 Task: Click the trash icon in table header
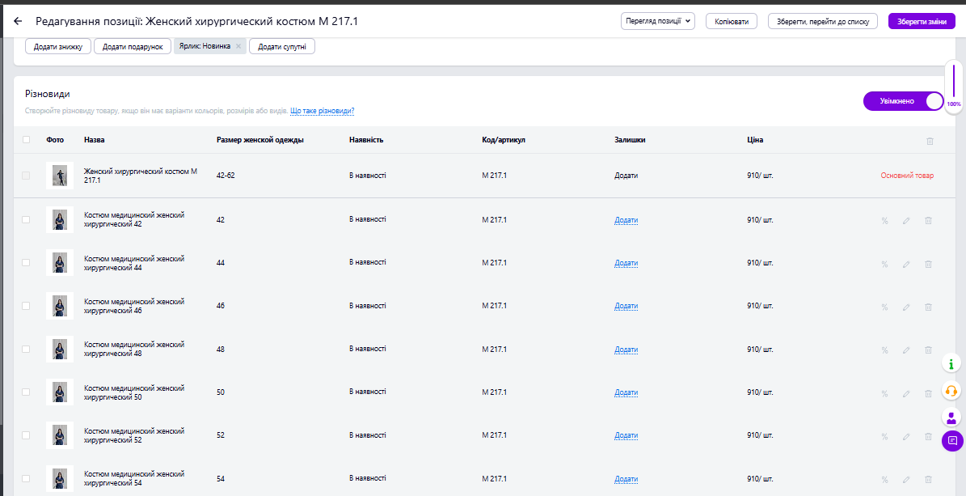(930, 141)
